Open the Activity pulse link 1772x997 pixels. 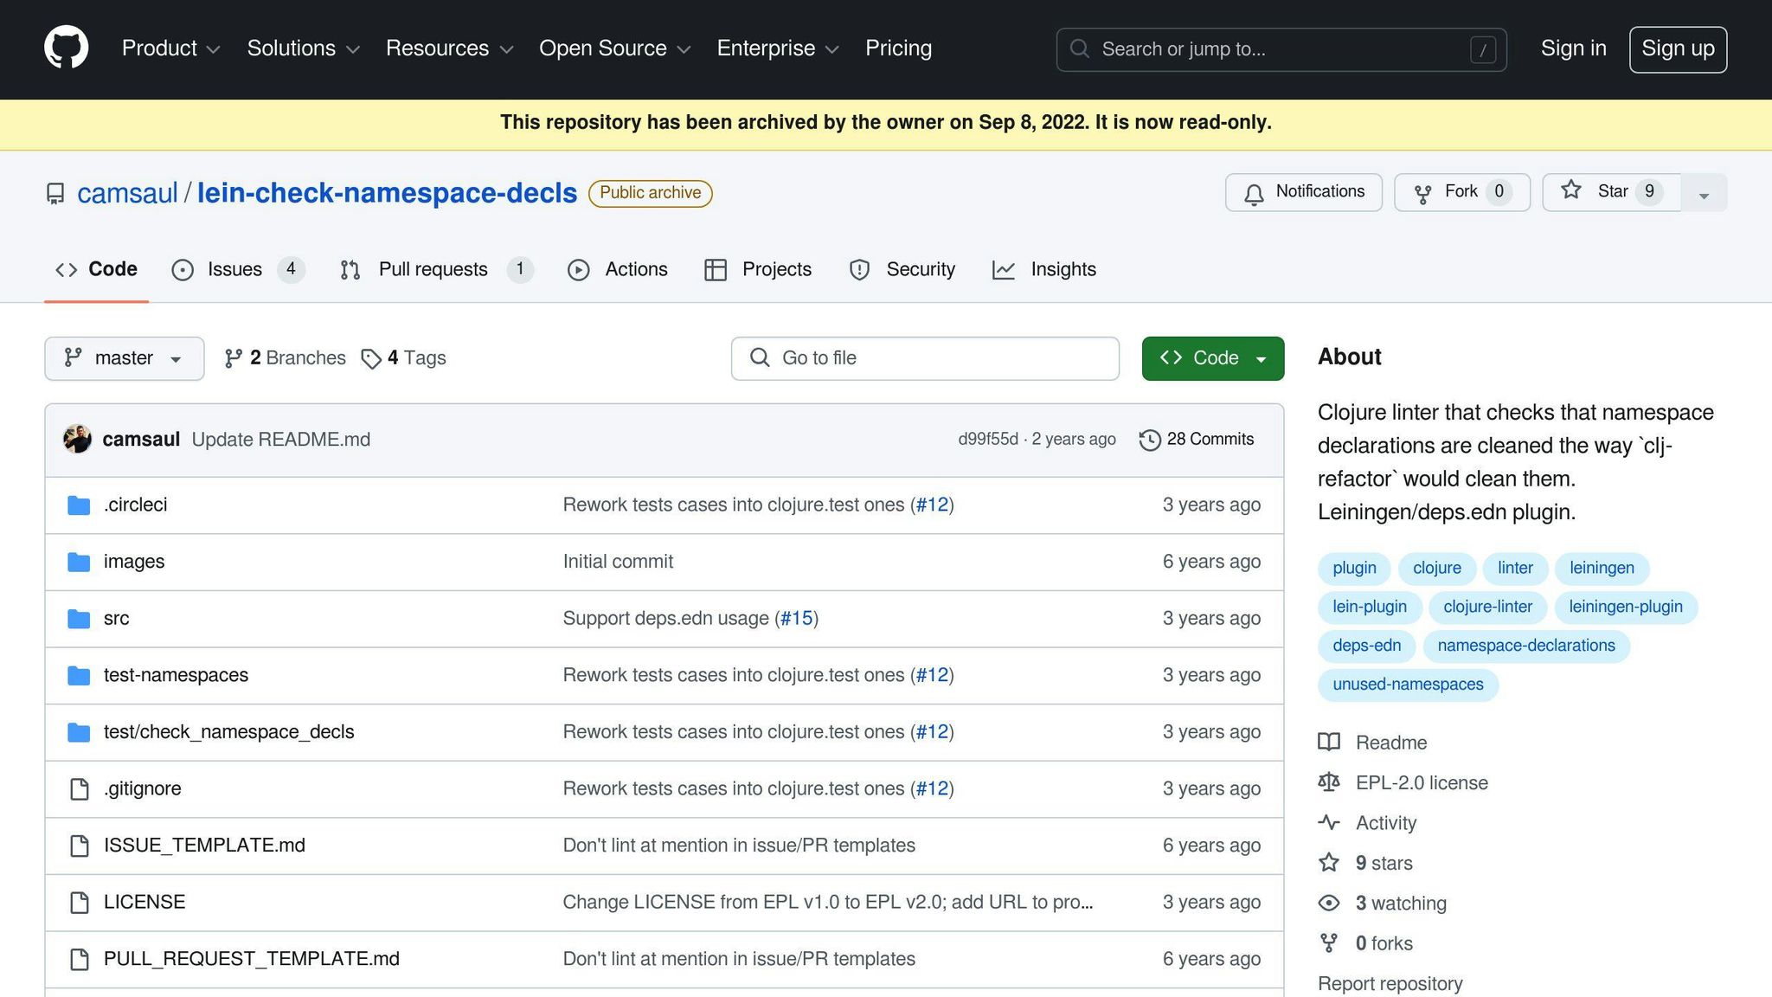1384,823
